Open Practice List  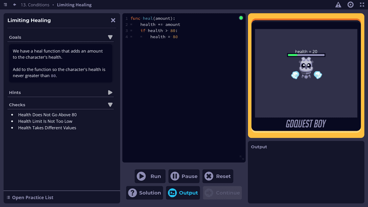tap(30, 198)
